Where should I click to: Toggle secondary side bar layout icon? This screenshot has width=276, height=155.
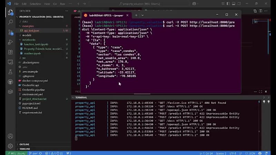(239, 4)
